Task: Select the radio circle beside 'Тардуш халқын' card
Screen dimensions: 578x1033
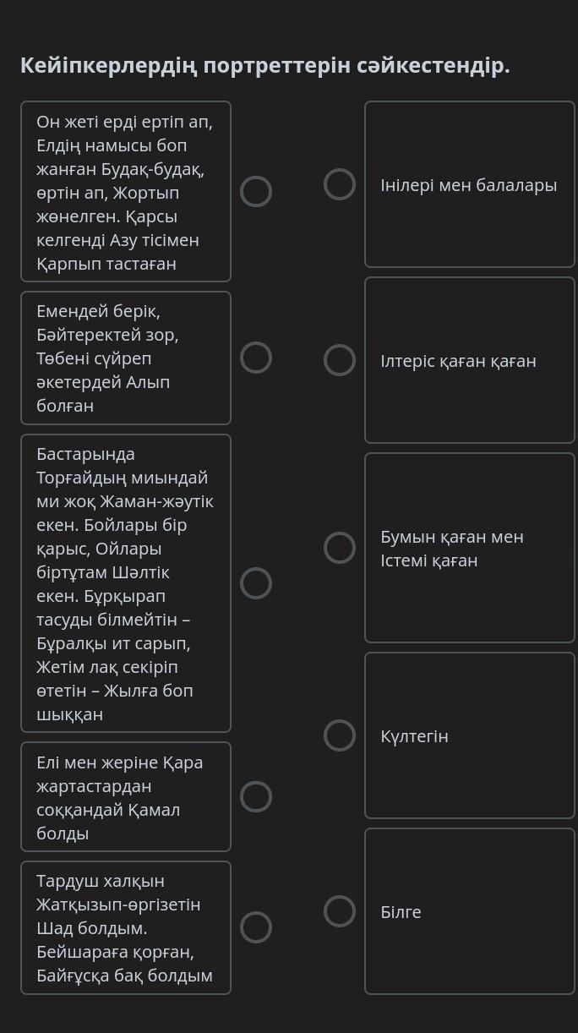Action: click(256, 927)
